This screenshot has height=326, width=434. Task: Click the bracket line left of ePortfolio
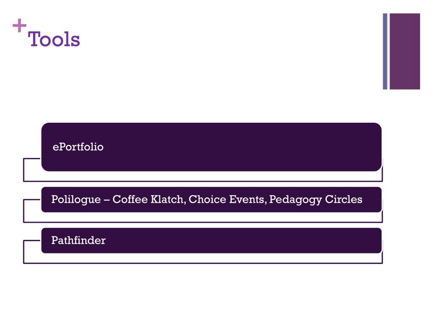[x=24, y=170]
